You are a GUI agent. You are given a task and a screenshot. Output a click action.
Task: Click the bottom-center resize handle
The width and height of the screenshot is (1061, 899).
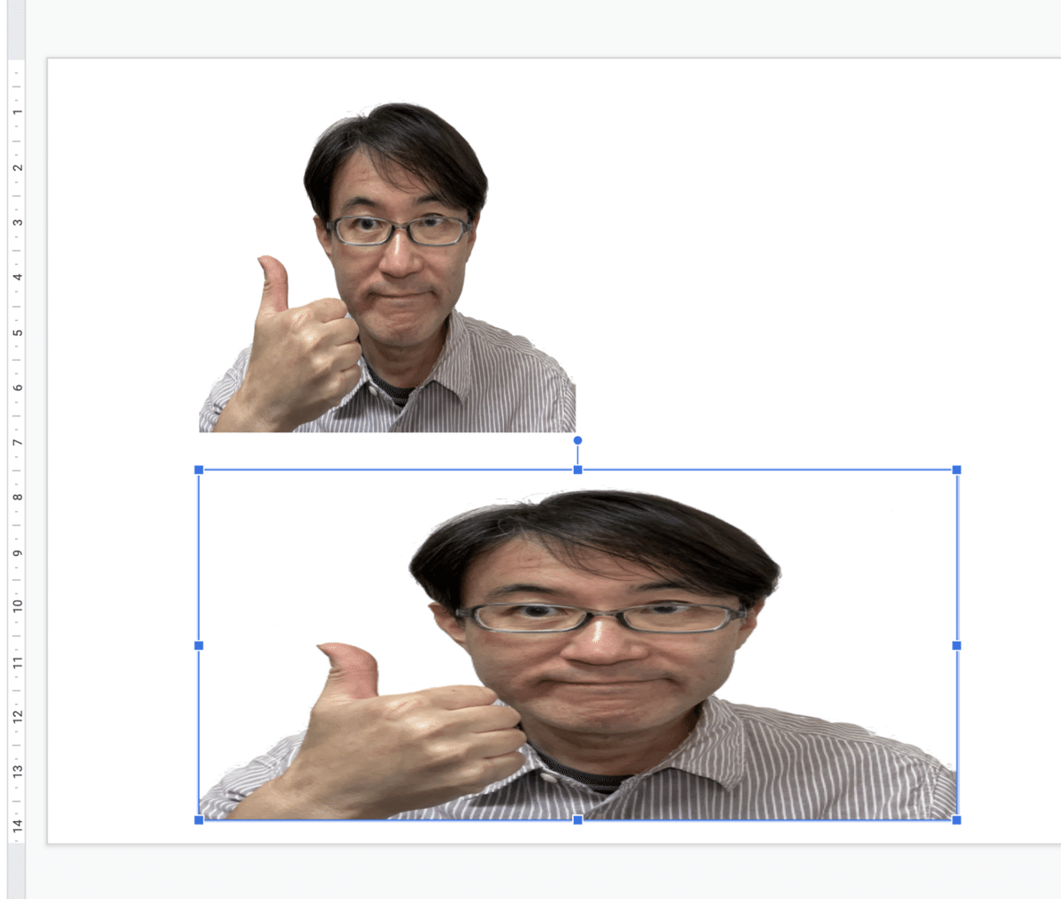[x=577, y=820]
